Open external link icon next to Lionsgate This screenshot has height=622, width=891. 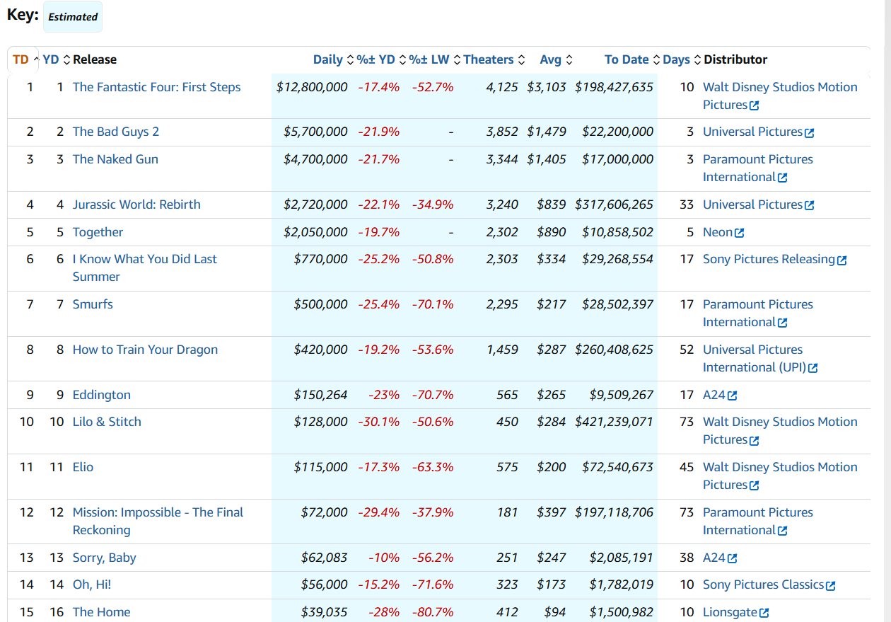coord(764,613)
